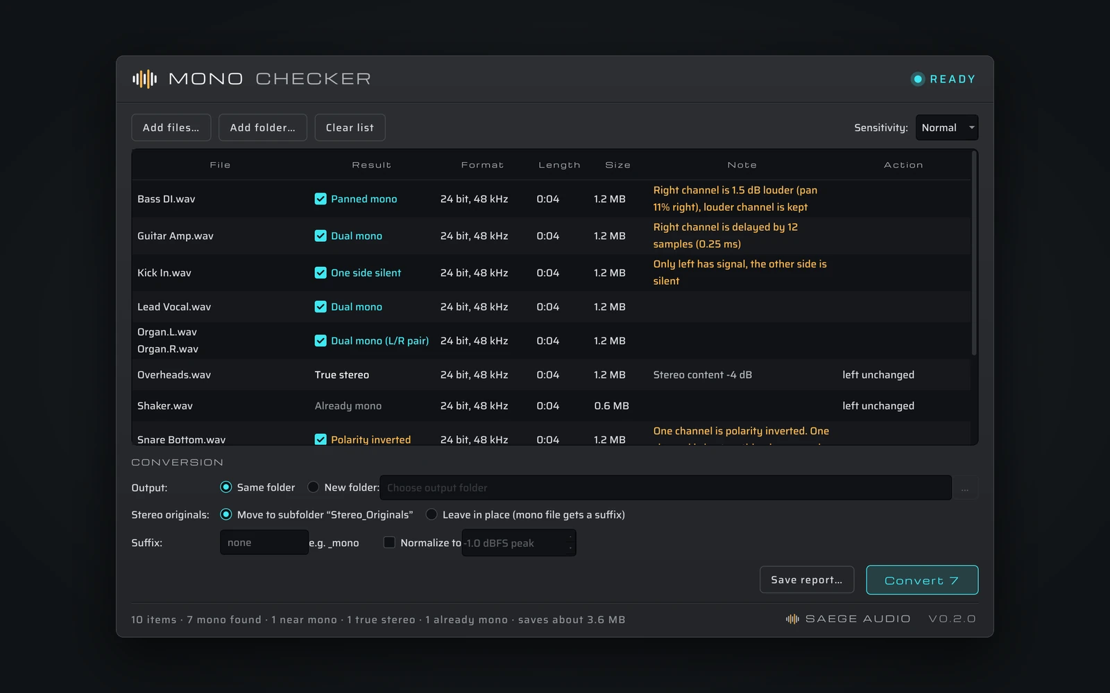Click the Action column header

(x=903, y=165)
